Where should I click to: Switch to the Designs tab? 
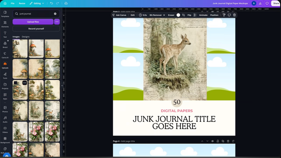pyautogui.click(x=26, y=37)
